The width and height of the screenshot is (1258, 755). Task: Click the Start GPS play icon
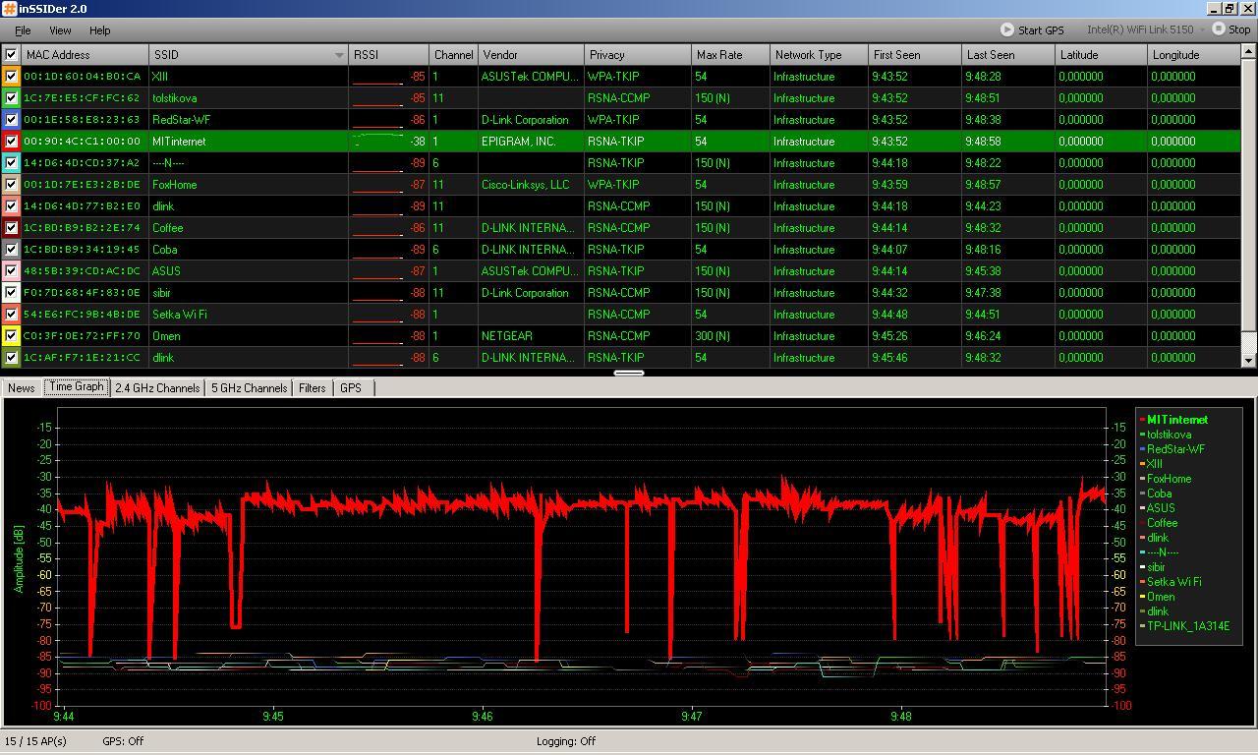pos(1006,29)
